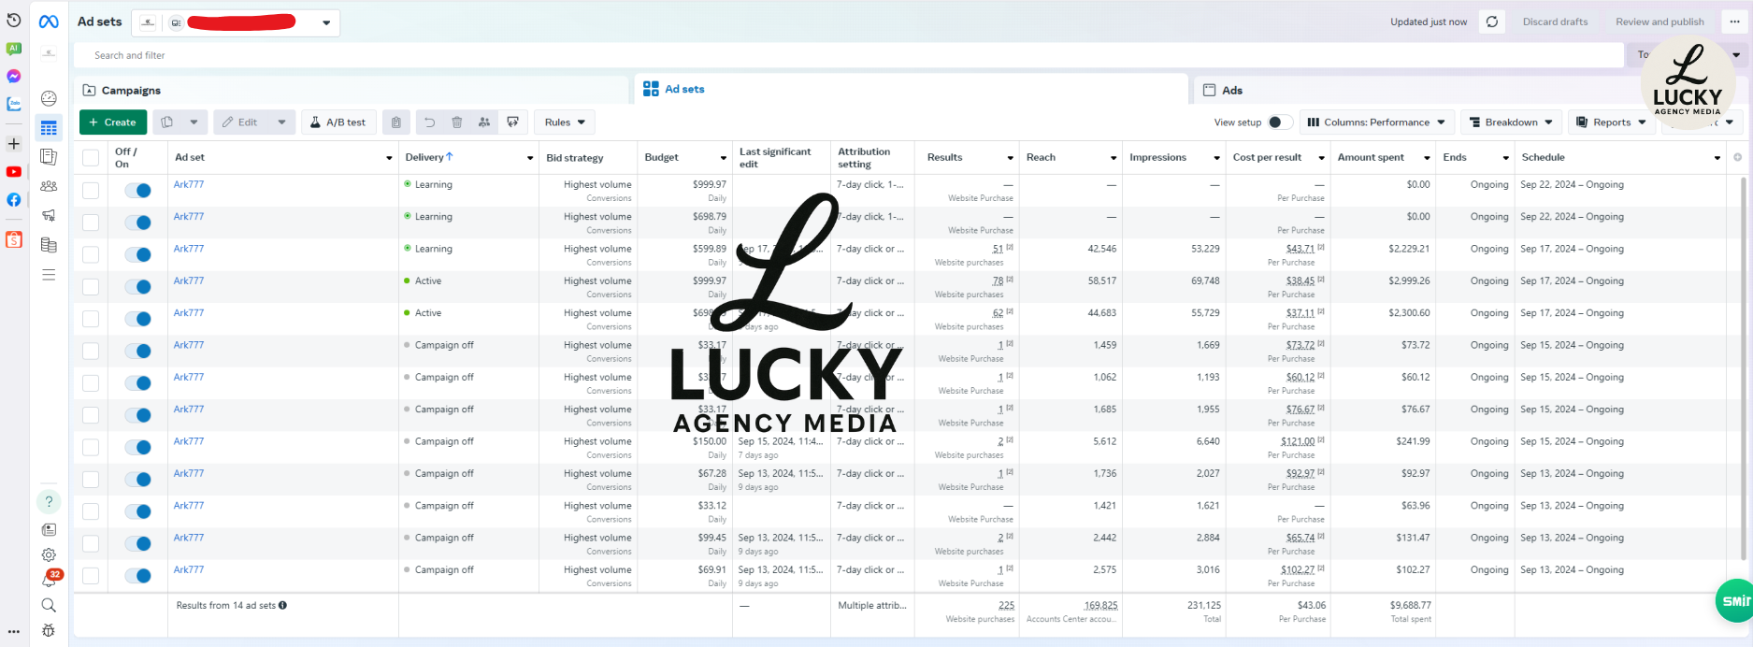Click Discard drafts
Screen dimensions: 1753x647
click(1555, 22)
